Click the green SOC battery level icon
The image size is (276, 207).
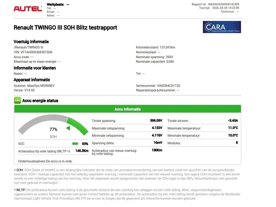(75, 144)
